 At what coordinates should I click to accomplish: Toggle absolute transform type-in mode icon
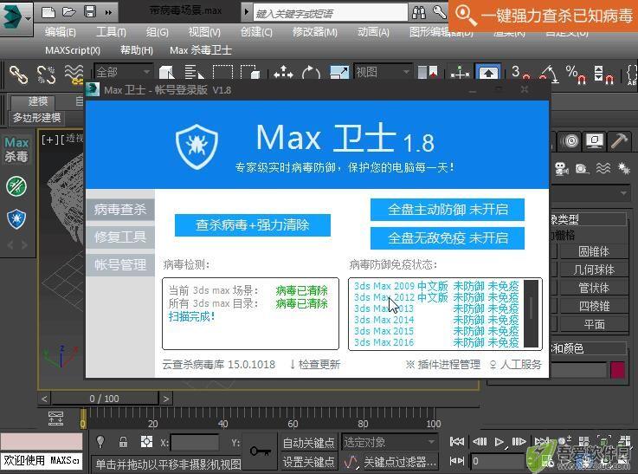coord(146,442)
